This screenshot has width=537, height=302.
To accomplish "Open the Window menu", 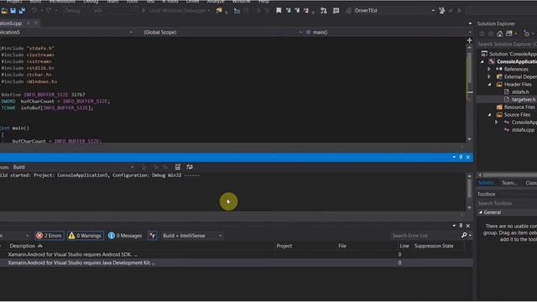I will tap(242, 2).
